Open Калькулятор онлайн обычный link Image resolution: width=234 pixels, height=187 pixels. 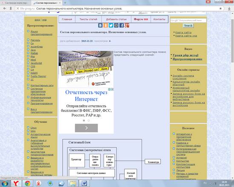(186, 83)
